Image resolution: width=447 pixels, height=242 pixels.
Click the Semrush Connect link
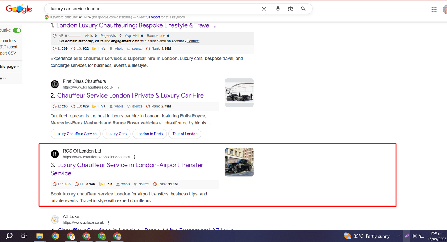coord(193,41)
